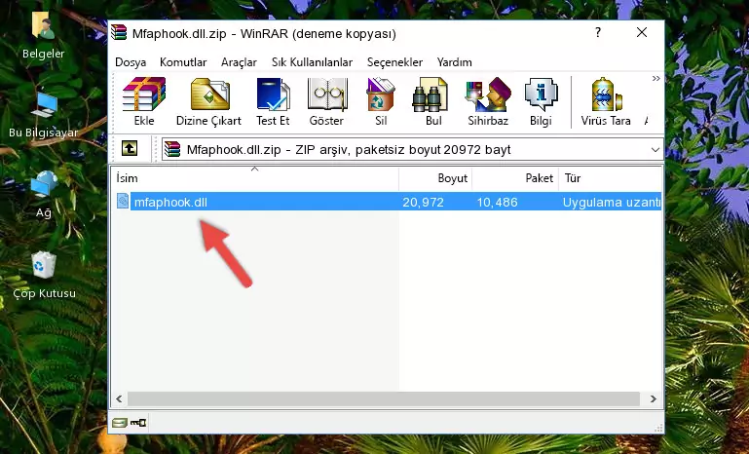749x454 pixels.
Task: Click the Ekle (add) toolbar icon
Action: coord(144,101)
